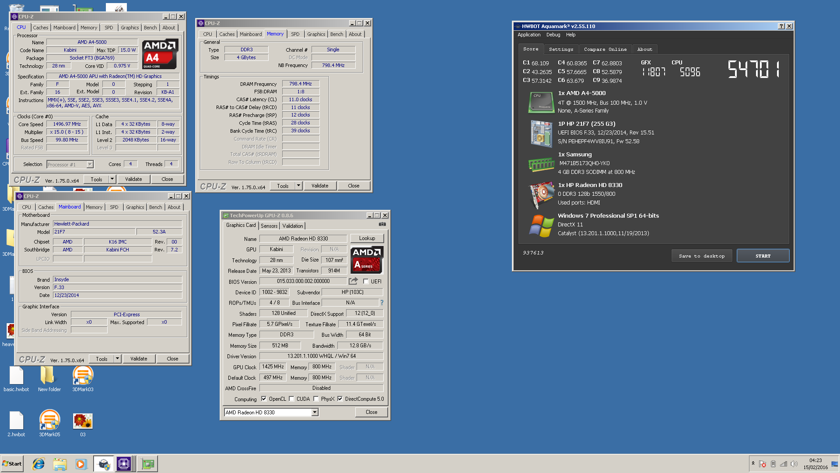Click the Windows logo icon in Aquamark
Image resolution: width=840 pixels, height=473 pixels.
[541, 226]
